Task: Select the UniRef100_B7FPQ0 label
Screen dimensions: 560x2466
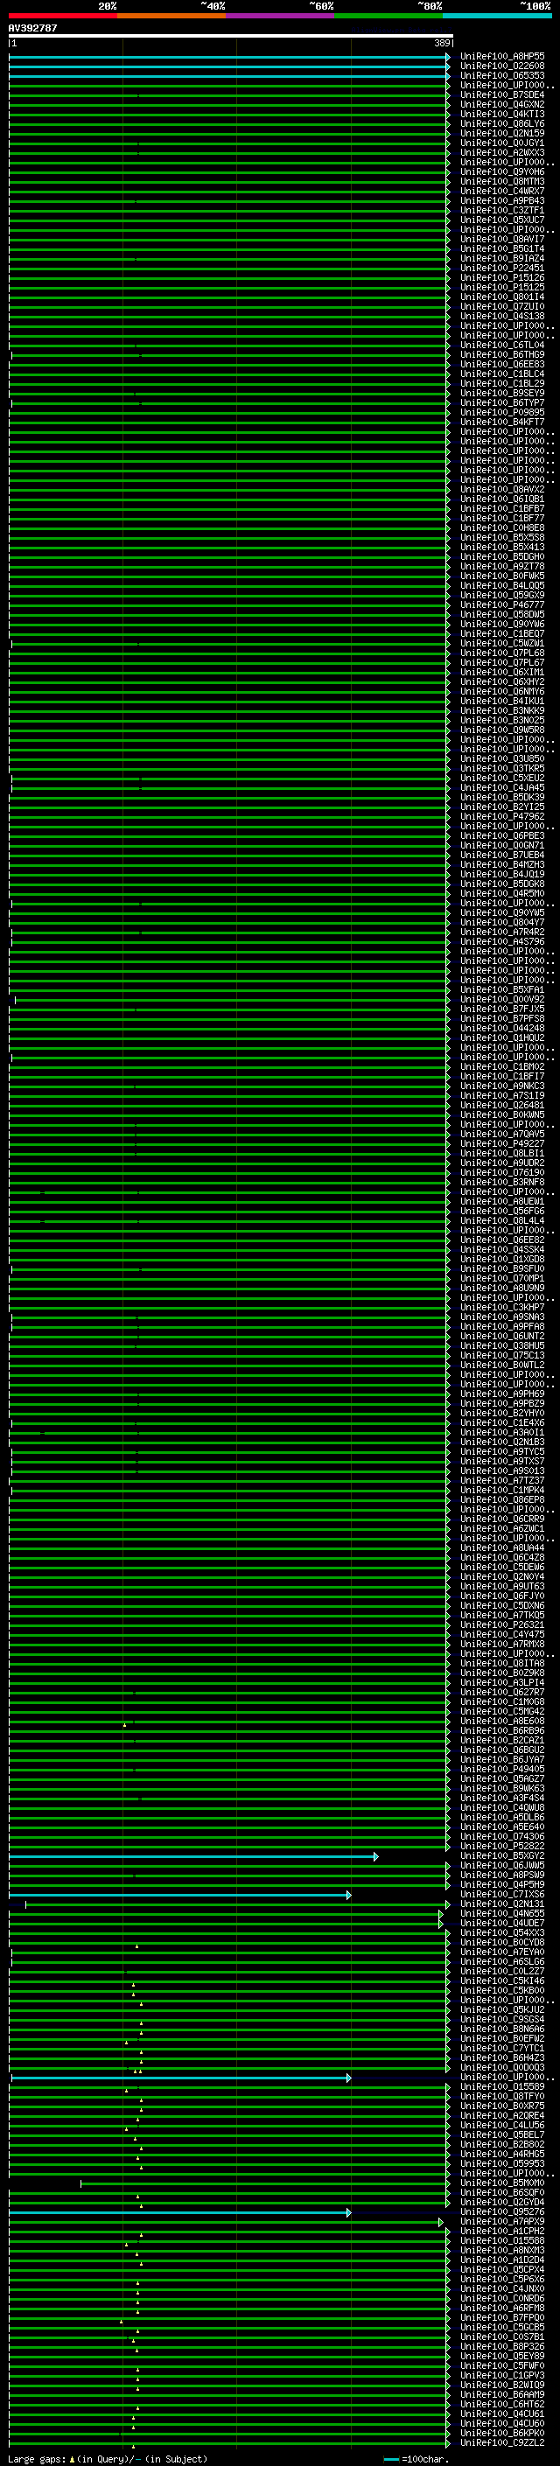Action: coord(502,2317)
